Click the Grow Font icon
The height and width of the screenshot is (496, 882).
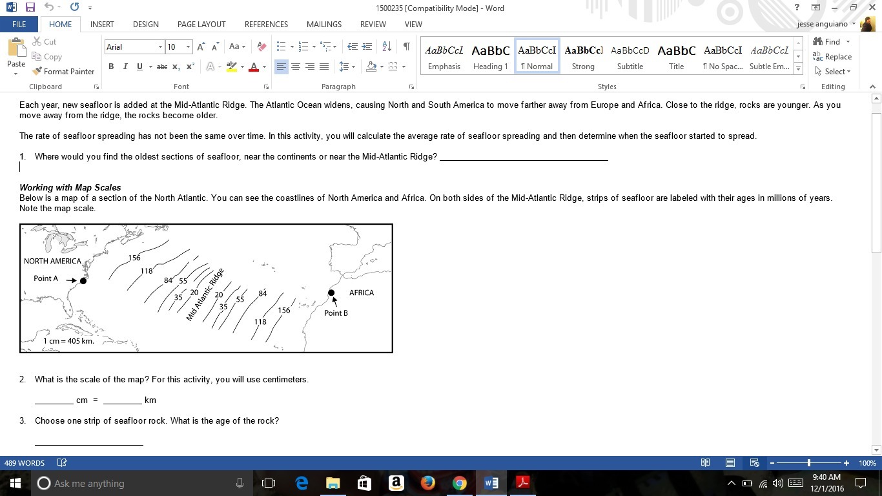[x=201, y=46]
